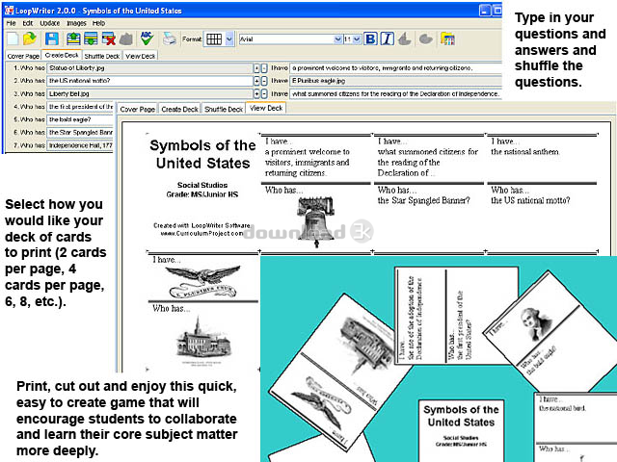Switch to the upper Cover Page tab

tap(23, 56)
